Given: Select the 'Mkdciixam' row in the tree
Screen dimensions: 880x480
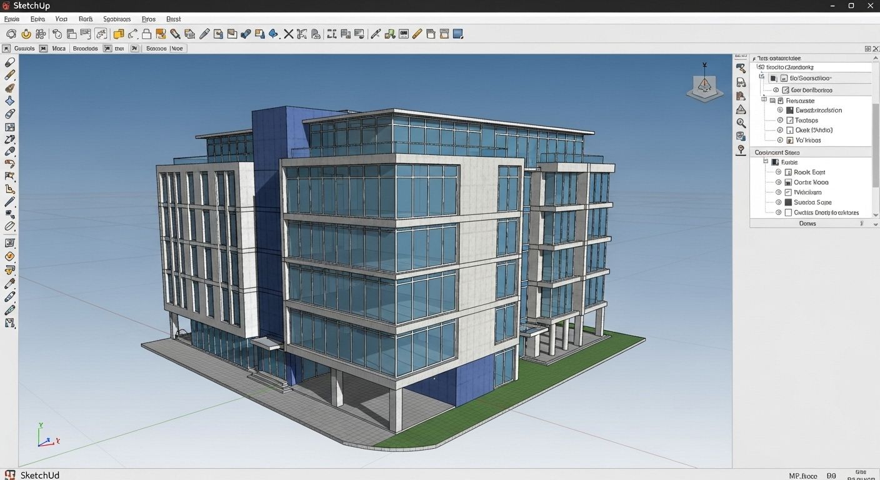Looking at the screenshot, I should pyautogui.click(x=807, y=192).
